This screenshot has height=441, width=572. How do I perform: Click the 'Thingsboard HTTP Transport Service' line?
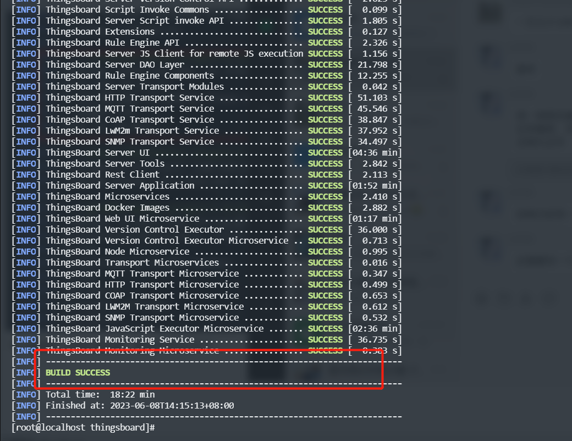click(206, 98)
